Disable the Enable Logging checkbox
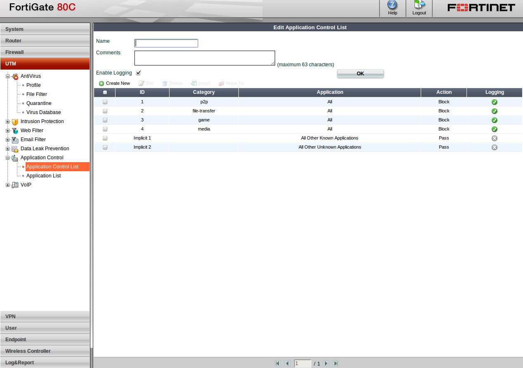The height and width of the screenshot is (368, 523). (x=138, y=72)
